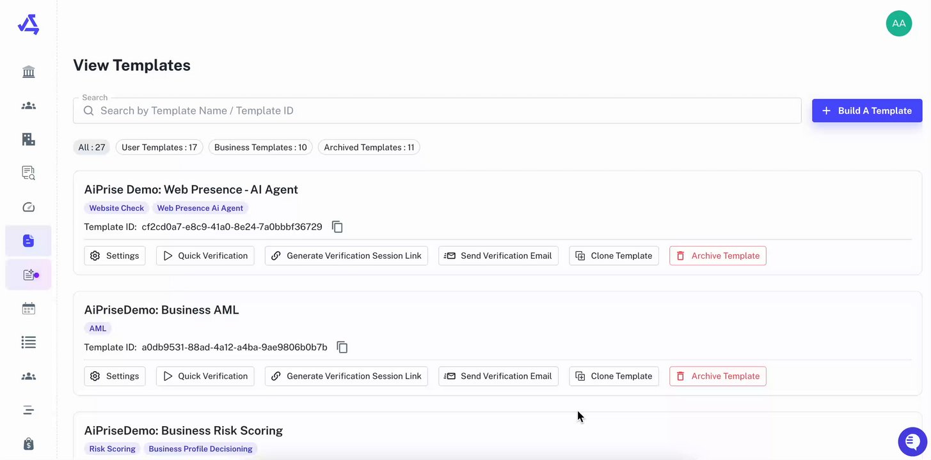Select Business Templates: 10 filter

point(260,148)
